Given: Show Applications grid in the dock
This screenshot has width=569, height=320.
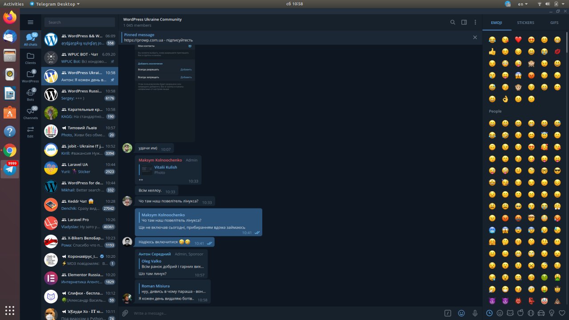Looking at the screenshot, I should tap(10, 310).
